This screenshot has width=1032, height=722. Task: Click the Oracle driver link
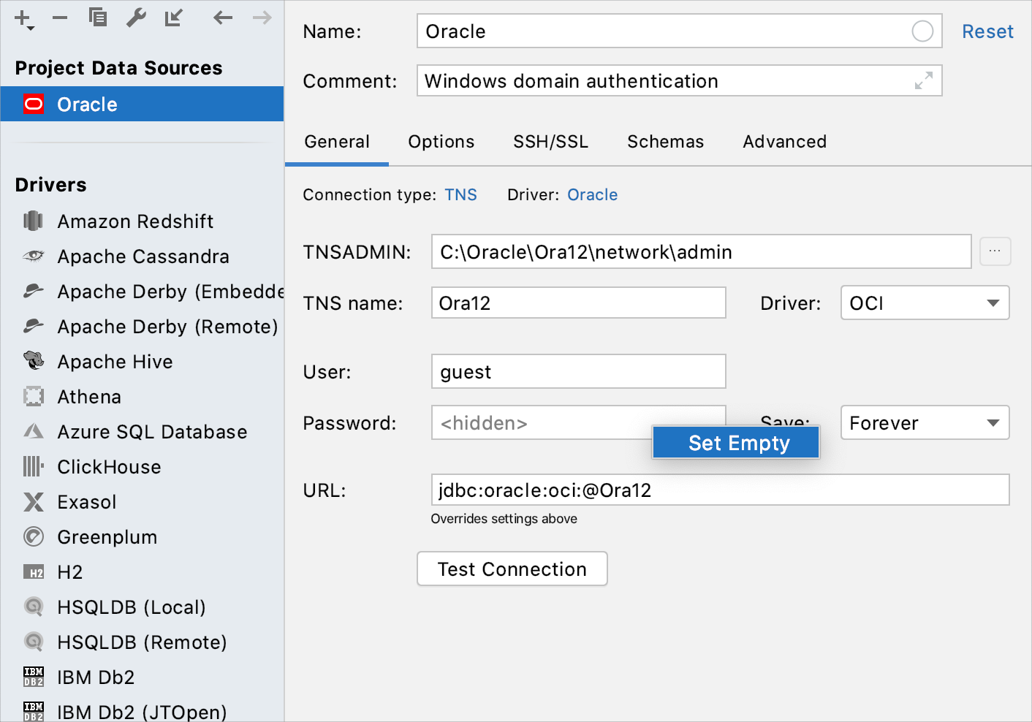coord(592,194)
